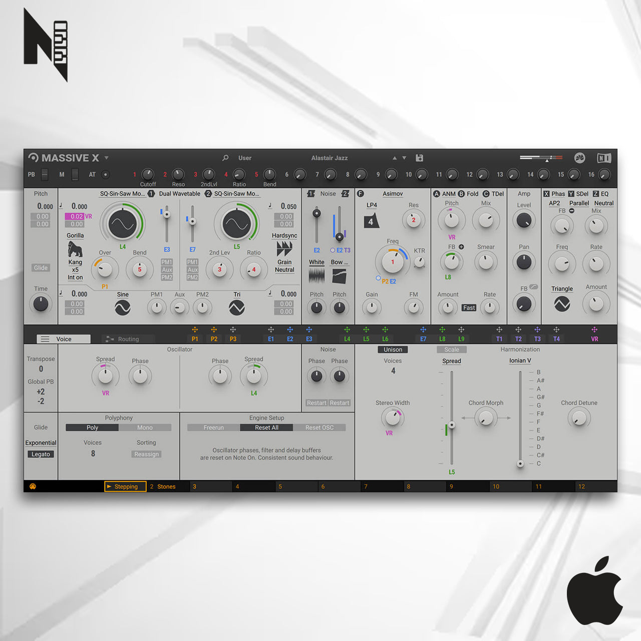The height and width of the screenshot is (641, 641).
Task: Open the Asimov filter type selector
Action: [x=393, y=194]
